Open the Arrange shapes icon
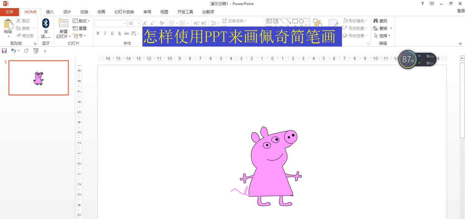The height and width of the screenshot is (219, 465). (318, 23)
